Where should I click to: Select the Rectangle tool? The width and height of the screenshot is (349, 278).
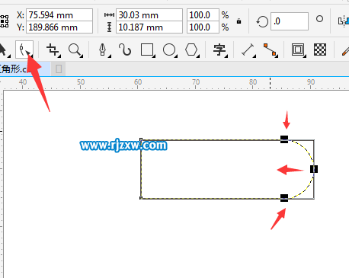(147, 50)
